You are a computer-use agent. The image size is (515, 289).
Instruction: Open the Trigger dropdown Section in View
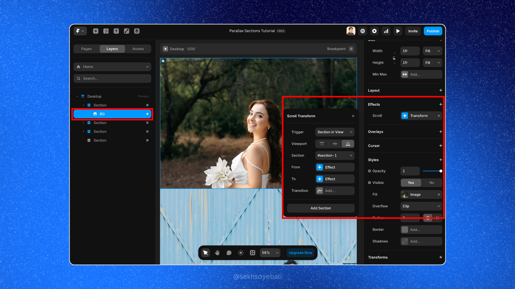click(334, 132)
